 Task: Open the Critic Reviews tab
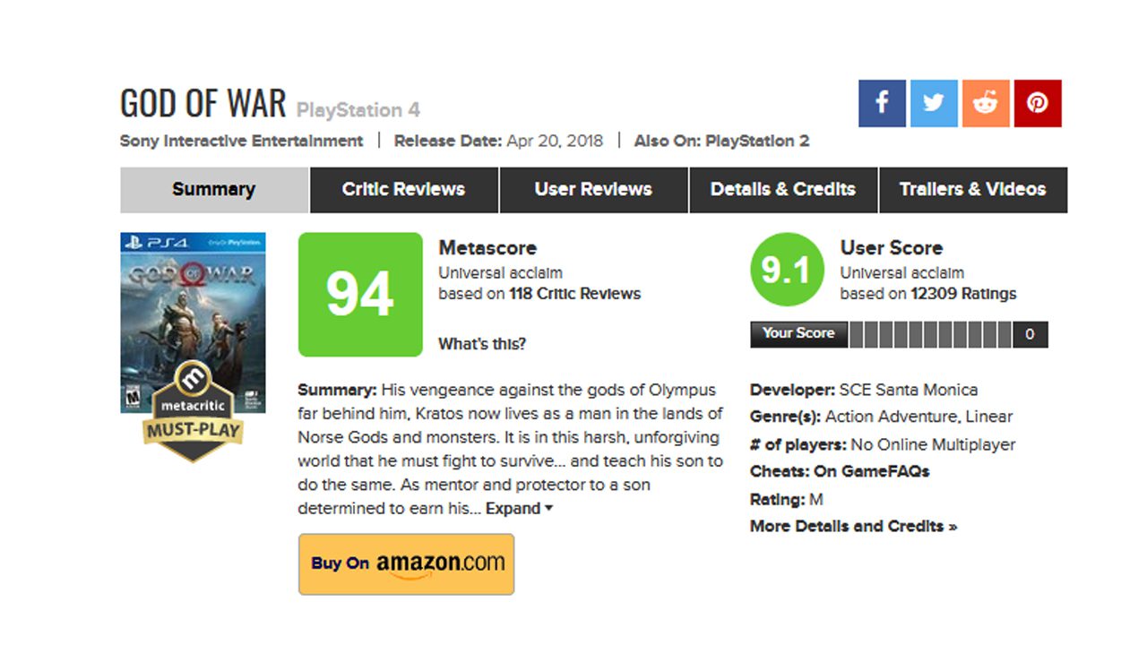(x=403, y=189)
